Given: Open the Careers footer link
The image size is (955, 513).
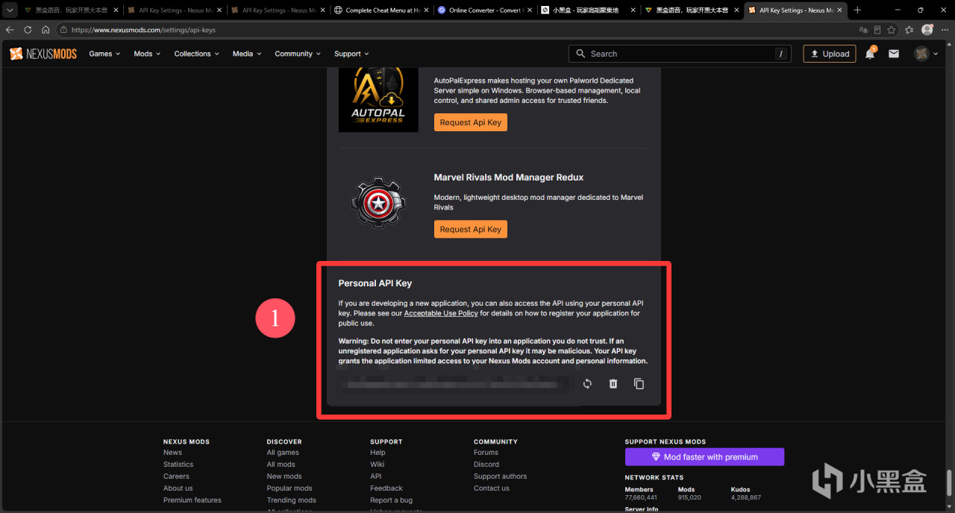Looking at the screenshot, I should (x=176, y=476).
